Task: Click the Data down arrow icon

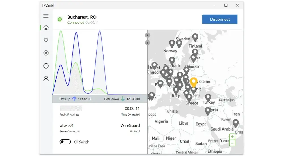Action: [123, 99]
